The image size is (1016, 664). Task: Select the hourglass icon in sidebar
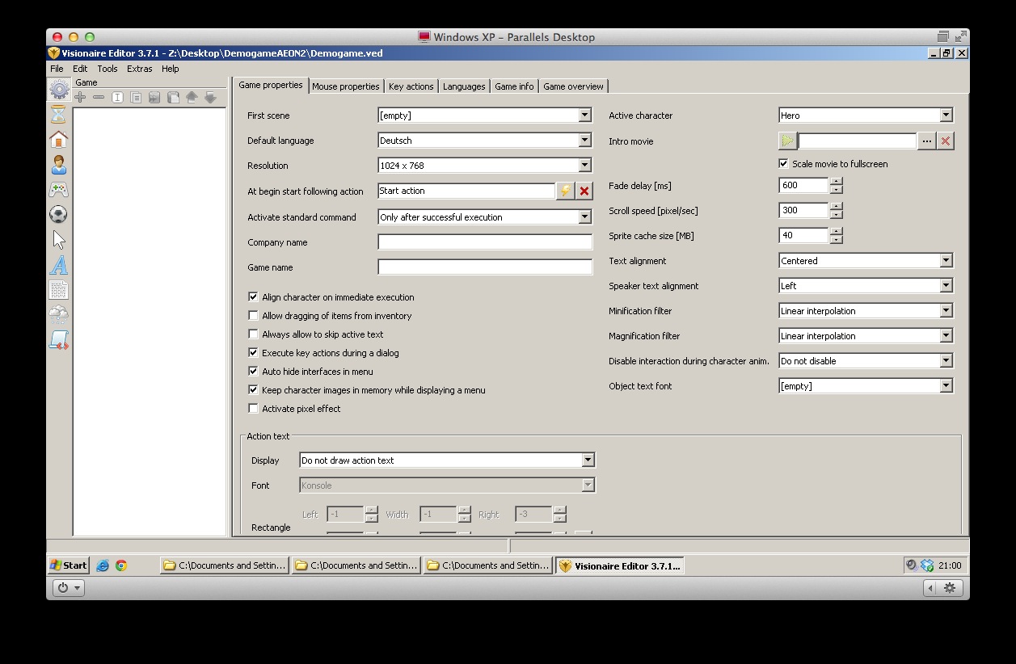coord(59,114)
